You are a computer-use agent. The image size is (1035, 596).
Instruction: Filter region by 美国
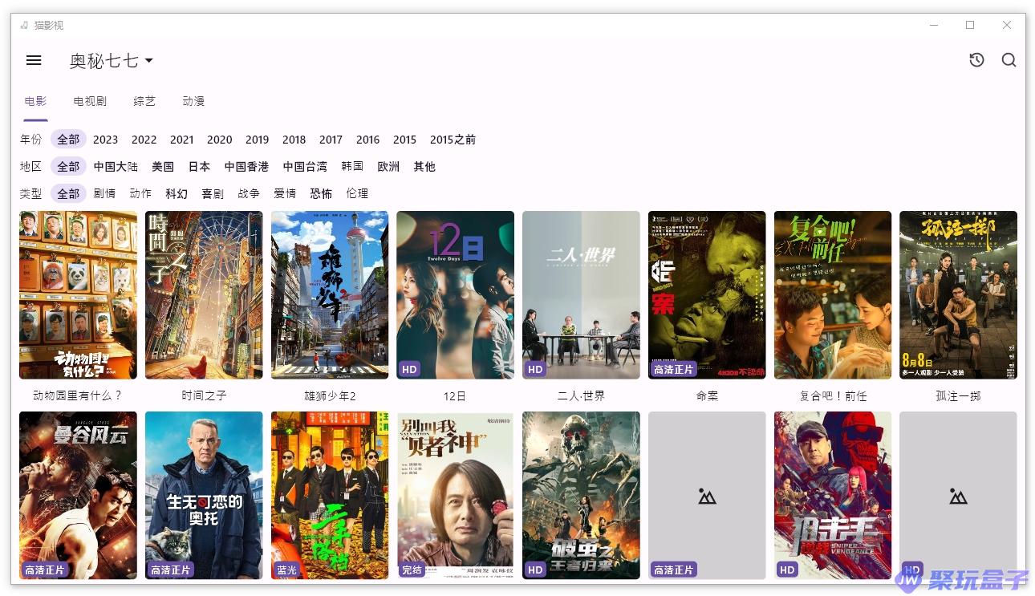point(163,167)
